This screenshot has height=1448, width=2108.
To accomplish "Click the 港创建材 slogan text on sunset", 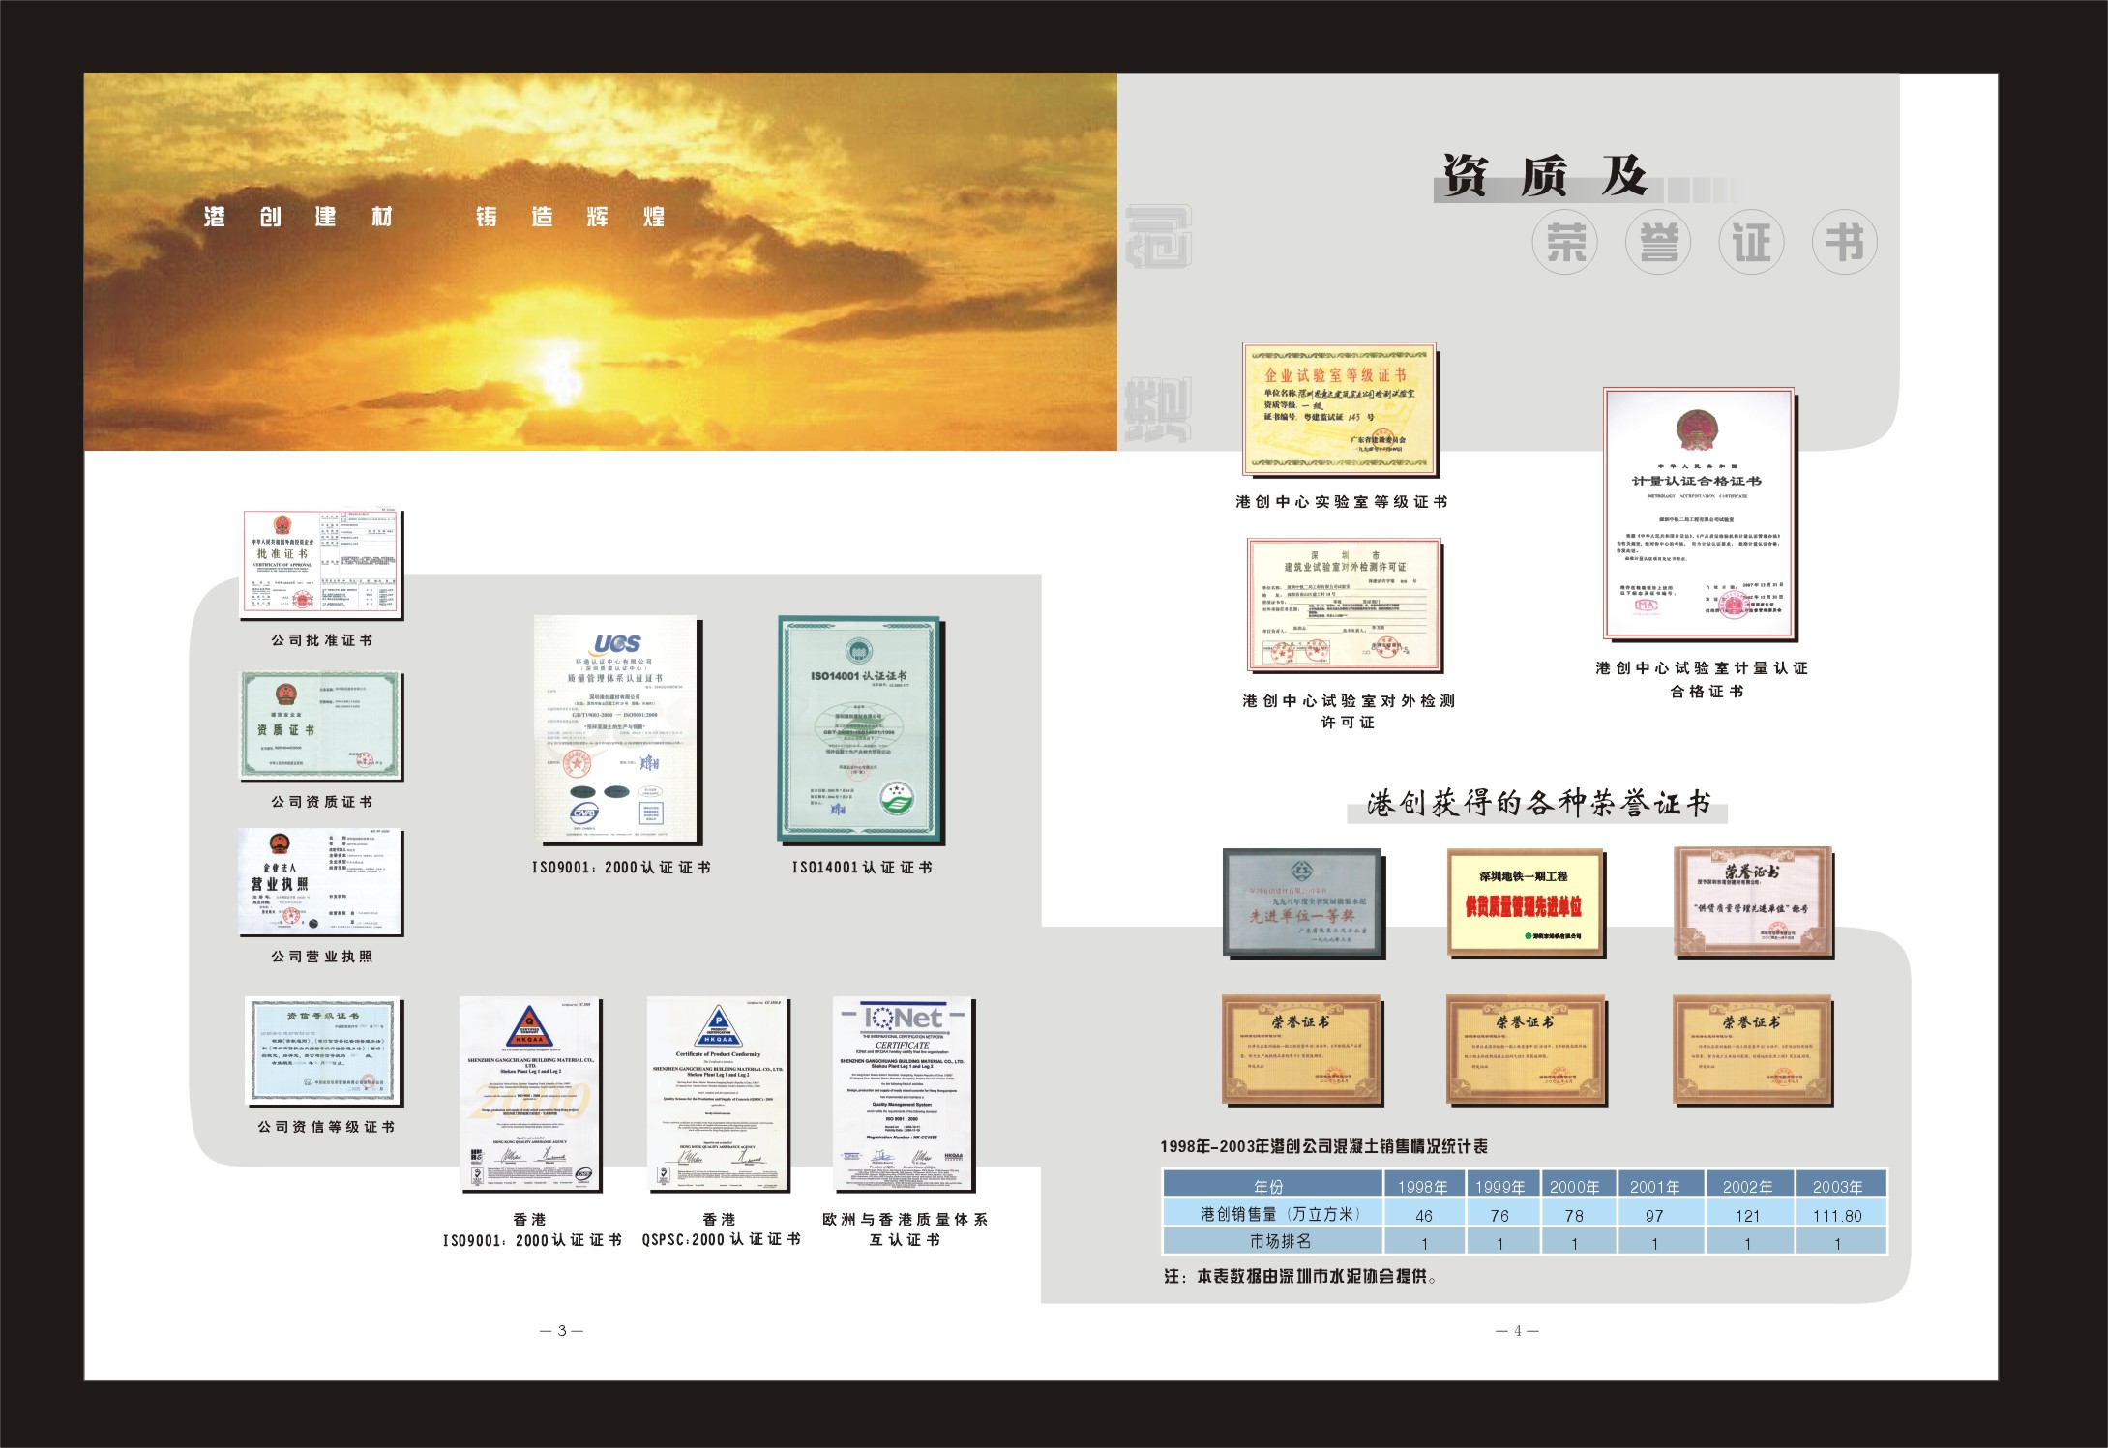I will pyautogui.click(x=299, y=217).
